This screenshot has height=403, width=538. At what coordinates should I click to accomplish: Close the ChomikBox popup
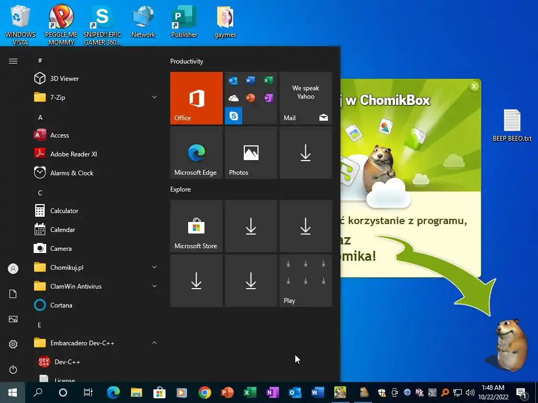tap(474, 87)
